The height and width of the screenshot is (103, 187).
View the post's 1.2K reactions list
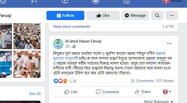[73, 81]
